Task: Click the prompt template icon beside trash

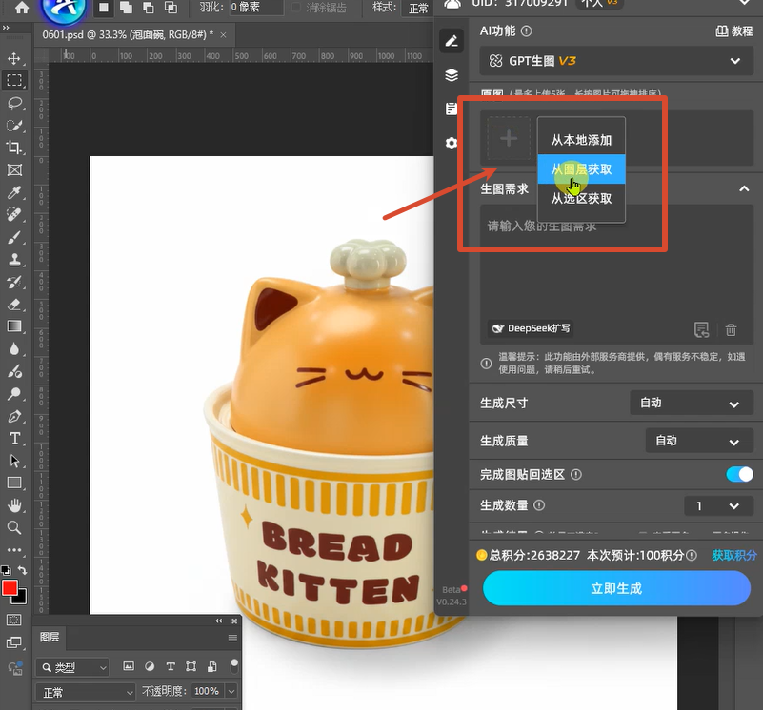Action: 701,329
